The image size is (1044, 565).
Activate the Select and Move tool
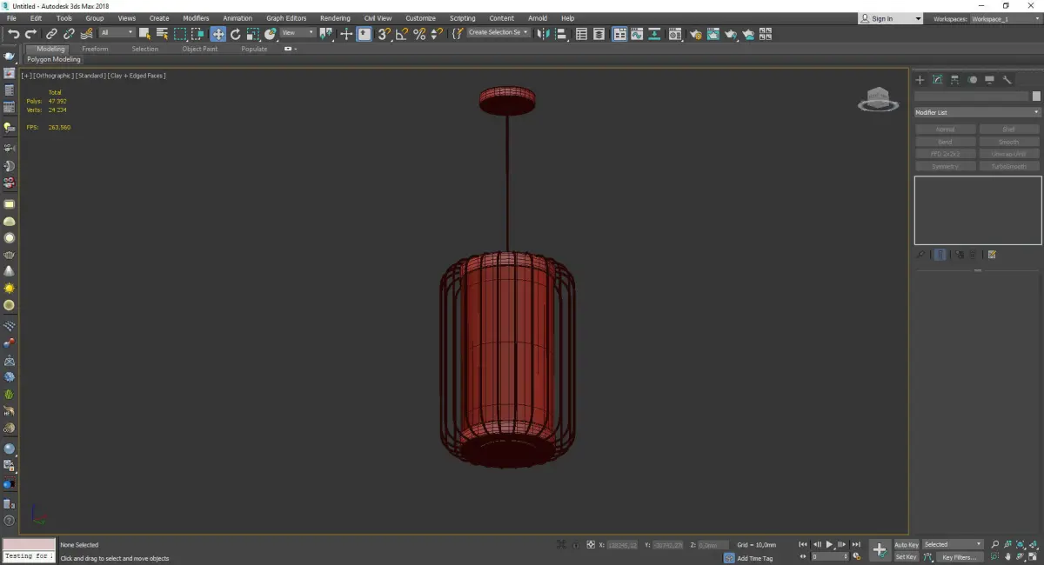click(x=217, y=34)
